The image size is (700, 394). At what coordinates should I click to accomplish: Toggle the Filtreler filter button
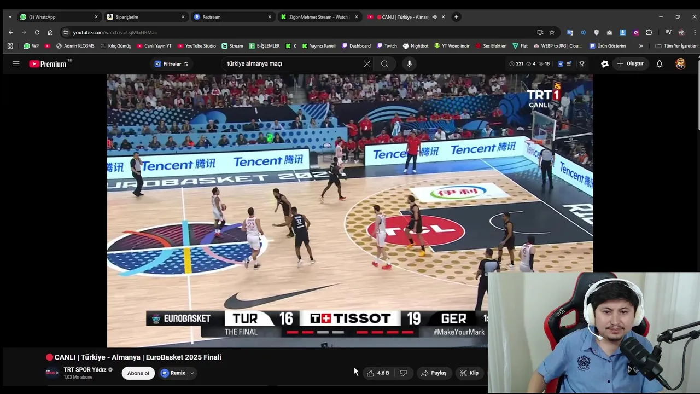click(x=171, y=64)
